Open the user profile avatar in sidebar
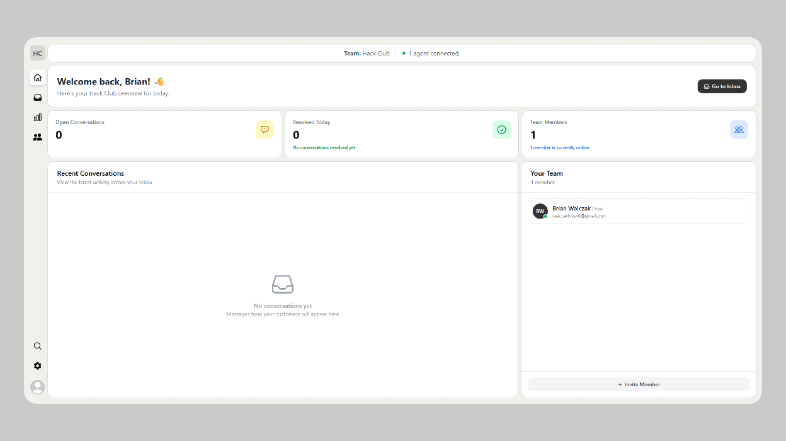Viewport: 786px width, 441px height. [x=38, y=387]
